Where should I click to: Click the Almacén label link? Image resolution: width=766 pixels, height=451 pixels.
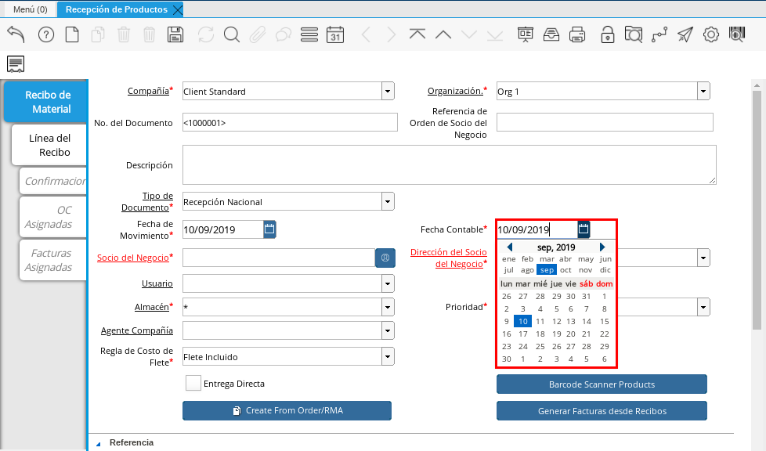[x=151, y=307]
